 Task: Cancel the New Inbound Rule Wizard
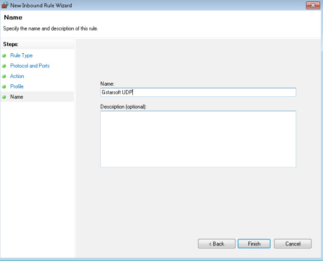pyautogui.click(x=293, y=244)
